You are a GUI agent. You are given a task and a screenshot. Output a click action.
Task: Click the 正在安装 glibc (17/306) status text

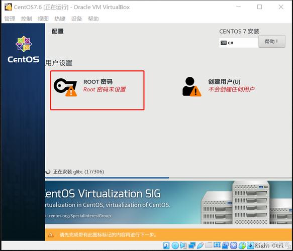[x=78, y=172]
